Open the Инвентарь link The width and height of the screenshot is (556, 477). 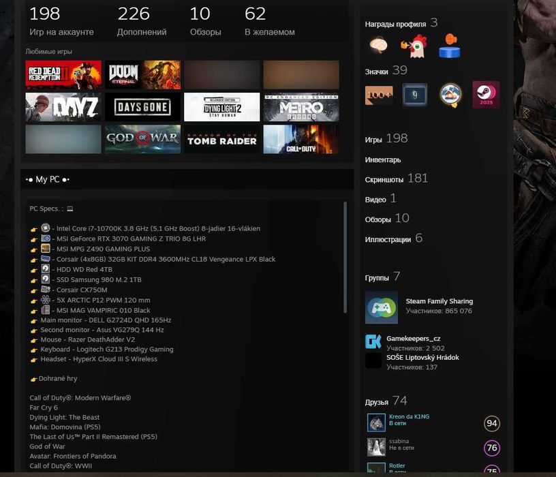[383, 160]
